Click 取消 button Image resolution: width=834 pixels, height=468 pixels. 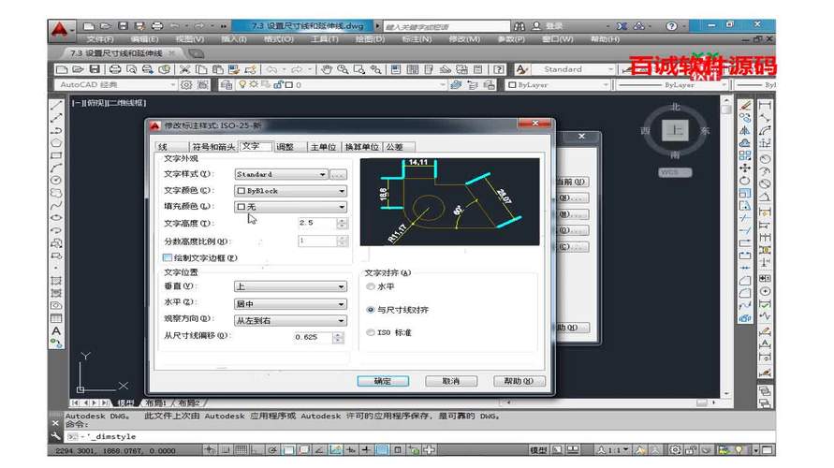451,381
